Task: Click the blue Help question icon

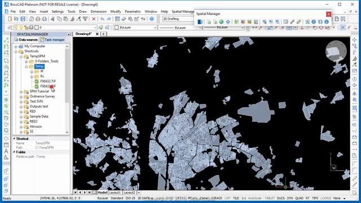Action: [152, 19]
